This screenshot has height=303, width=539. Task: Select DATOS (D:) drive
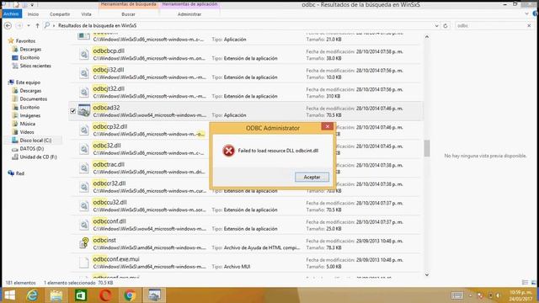coord(32,148)
